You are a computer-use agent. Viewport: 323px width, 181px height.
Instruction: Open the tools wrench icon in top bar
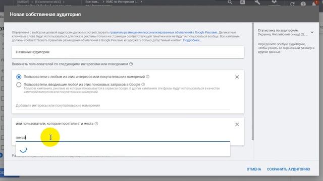pos(257,2)
